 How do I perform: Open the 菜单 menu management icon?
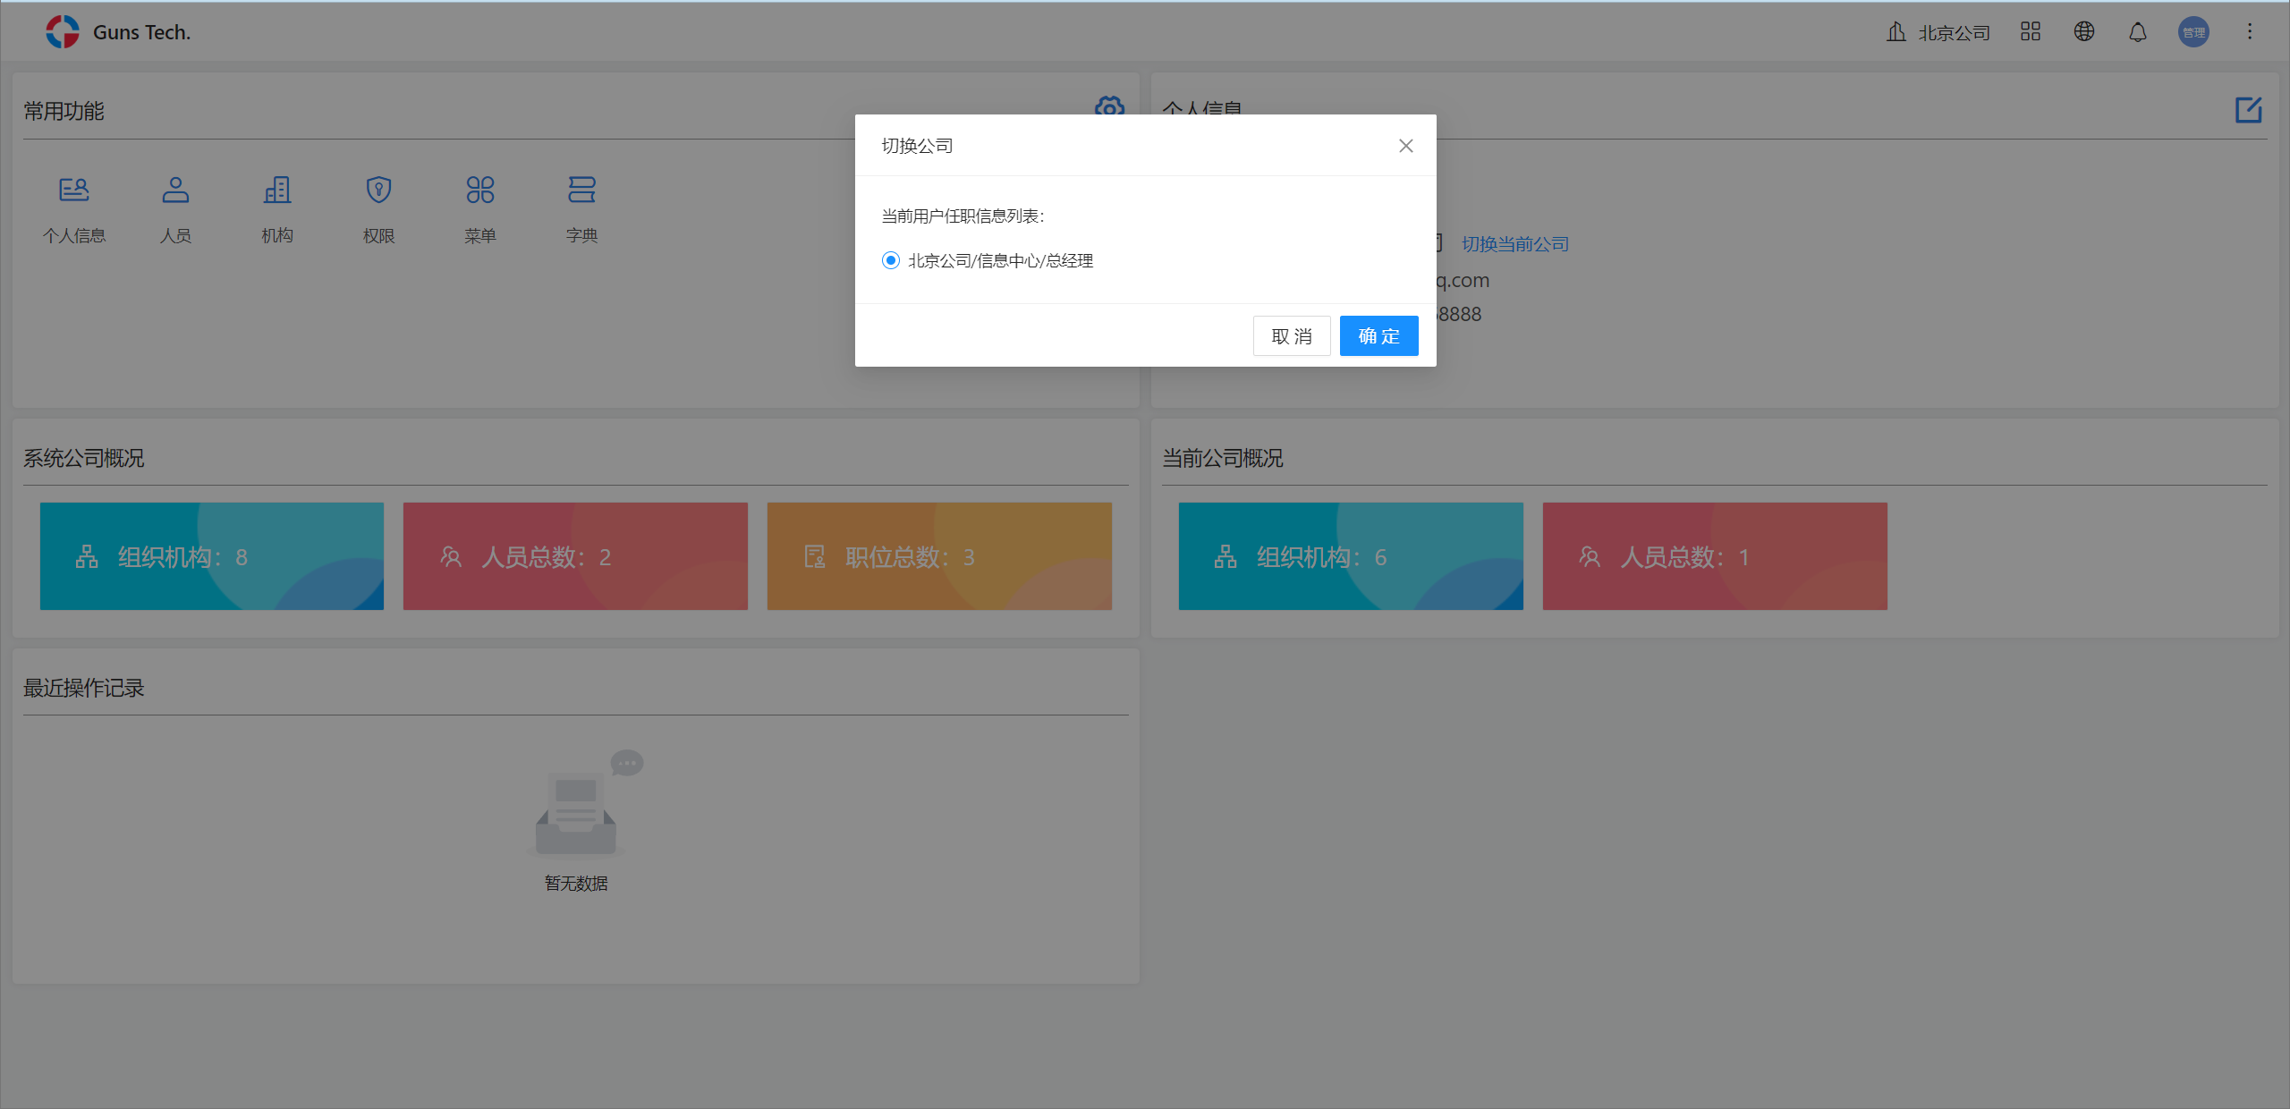(x=480, y=190)
